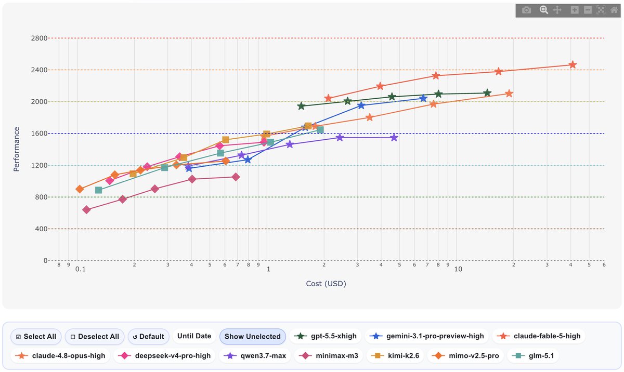Toggle the gemini-3.1-pro-preview-high series chip
624x372 pixels.
click(x=426, y=336)
